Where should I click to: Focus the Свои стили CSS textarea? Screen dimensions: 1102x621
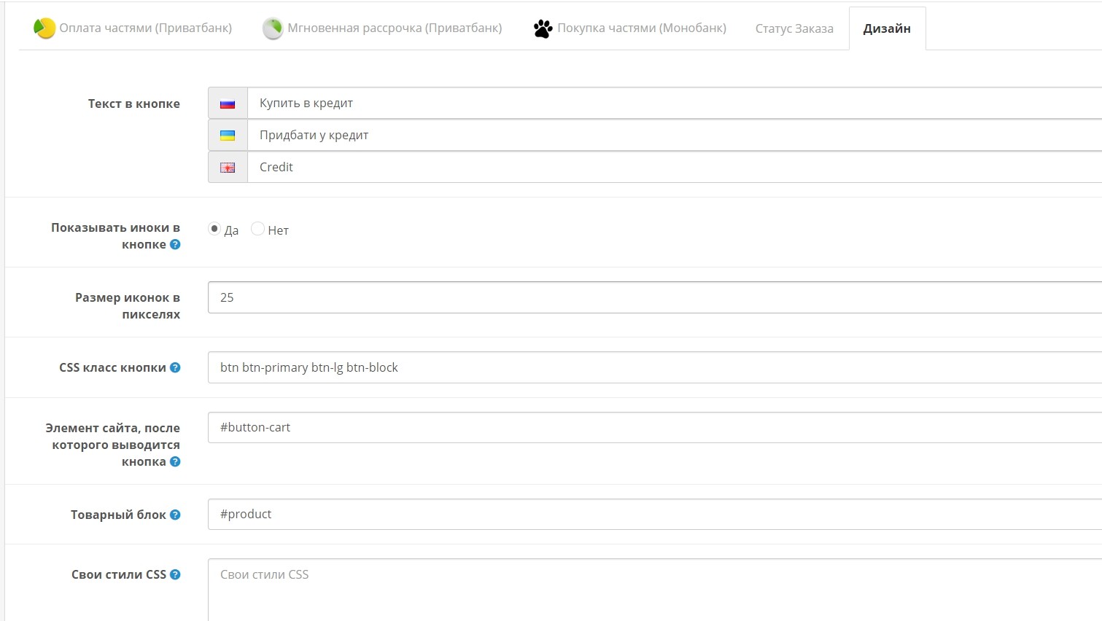click(x=655, y=590)
